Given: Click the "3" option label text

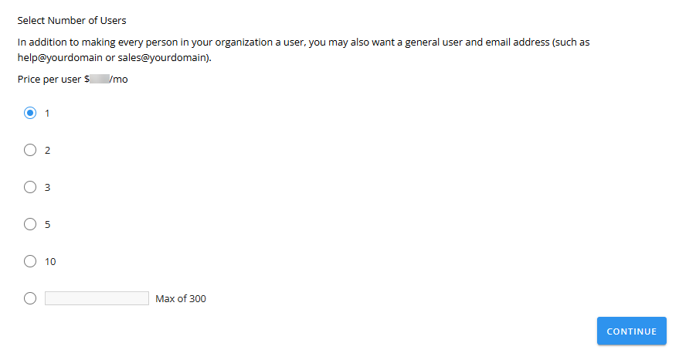Looking at the screenshot, I should [47, 187].
